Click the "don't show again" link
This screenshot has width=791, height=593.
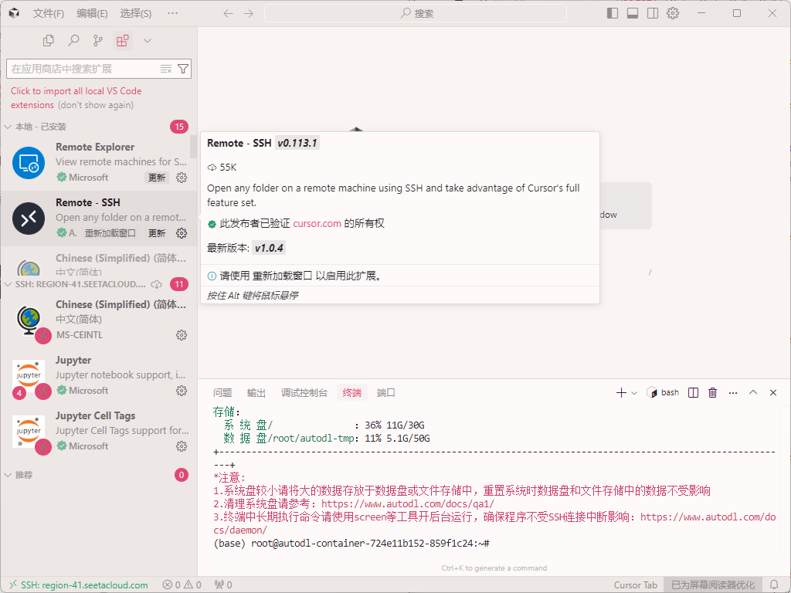[95, 105]
